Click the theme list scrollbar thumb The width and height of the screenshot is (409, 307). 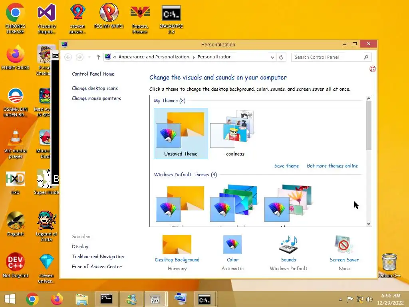pyautogui.click(x=369, y=126)
